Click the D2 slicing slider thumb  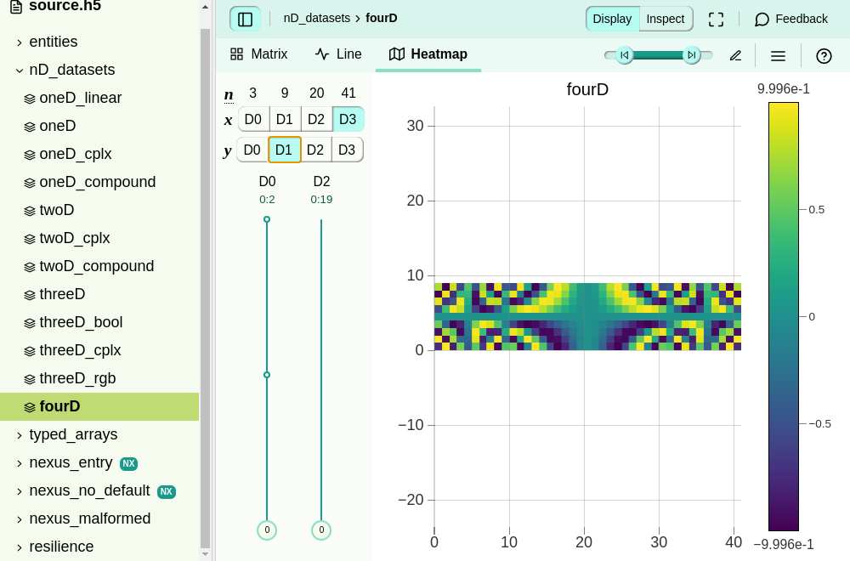click(321, 530)
